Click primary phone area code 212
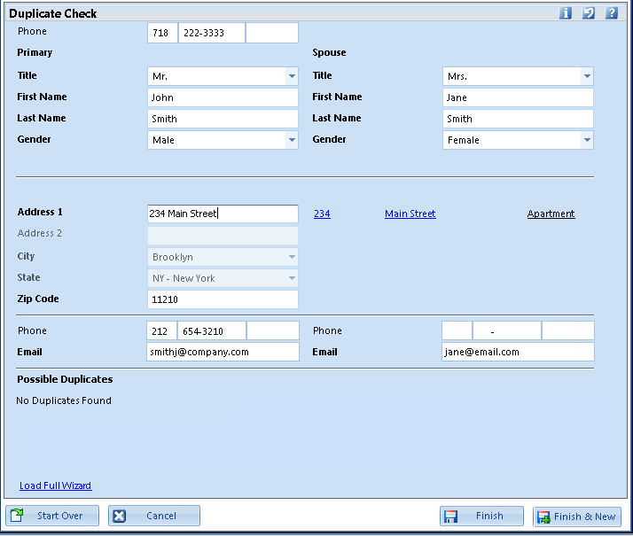 [x=161, y=331]
